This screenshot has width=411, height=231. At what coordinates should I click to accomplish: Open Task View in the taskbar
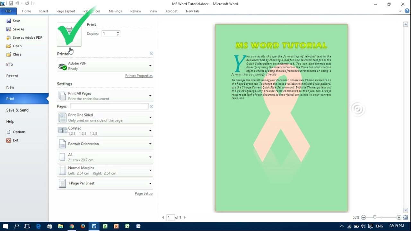click(x=27, y=226)
